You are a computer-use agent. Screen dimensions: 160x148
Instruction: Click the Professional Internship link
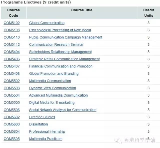coord(47,132)
